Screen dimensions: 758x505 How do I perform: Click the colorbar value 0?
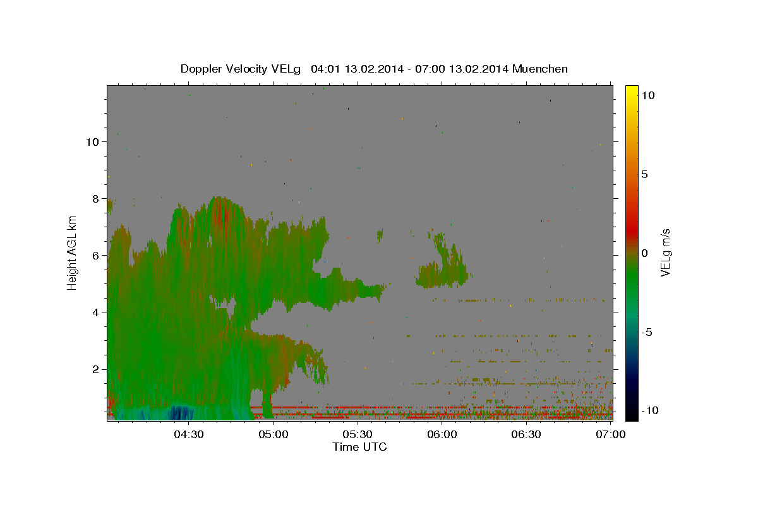(644, 253)
